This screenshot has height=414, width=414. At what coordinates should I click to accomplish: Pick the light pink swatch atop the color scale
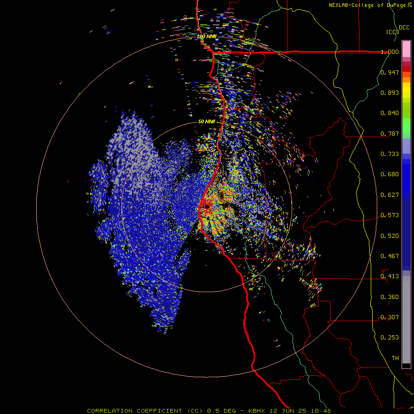pos(406,49)
